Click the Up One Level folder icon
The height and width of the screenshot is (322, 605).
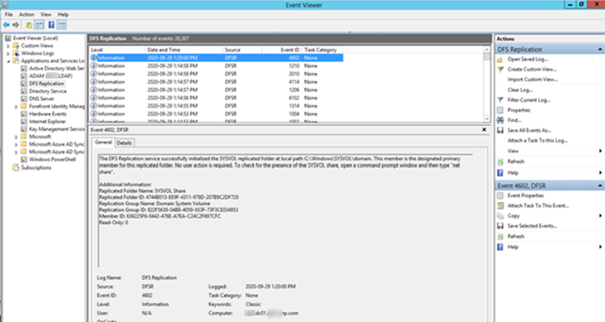[29, 25]
